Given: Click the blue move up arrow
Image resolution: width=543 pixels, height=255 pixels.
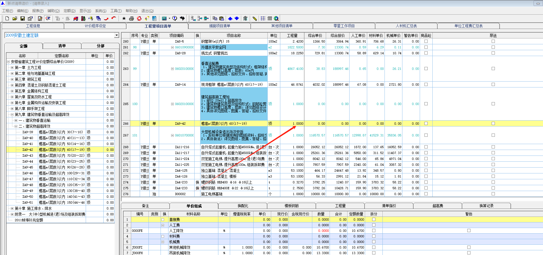Looking at the screenshot, I should [230, 18].
